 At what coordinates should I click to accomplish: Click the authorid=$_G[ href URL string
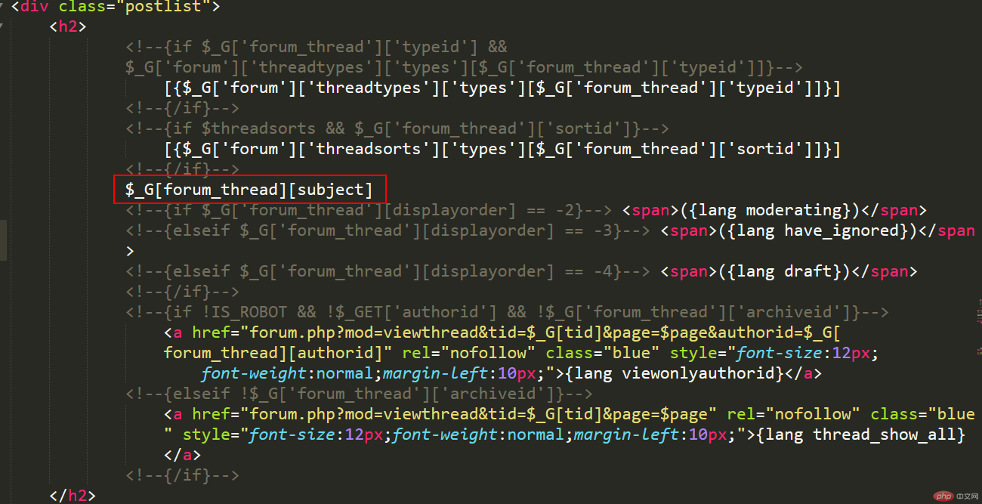[x=545, y=332]
